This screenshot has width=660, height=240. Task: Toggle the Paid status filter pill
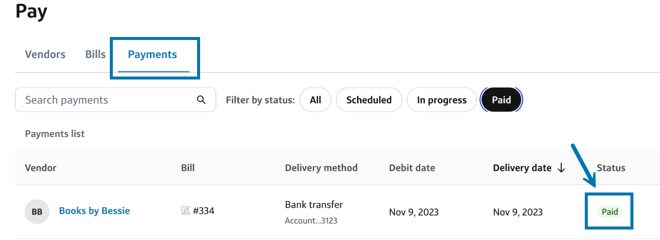[x=501, y=100]
